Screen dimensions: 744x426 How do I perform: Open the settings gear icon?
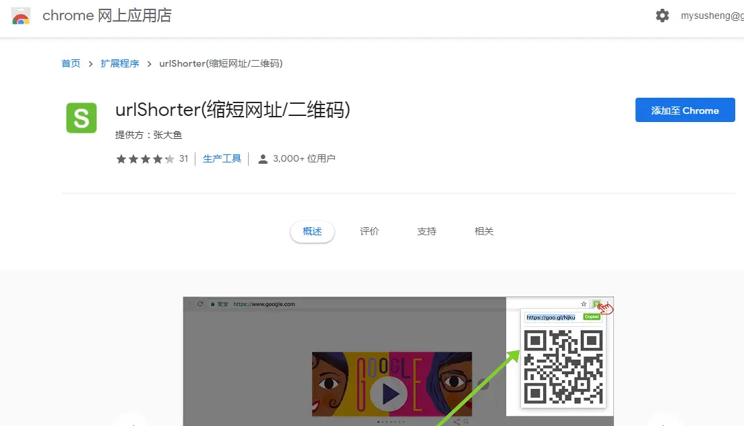point(662,16)
